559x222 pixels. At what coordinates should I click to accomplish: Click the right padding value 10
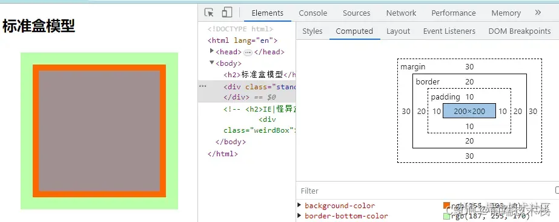(502, 111)
